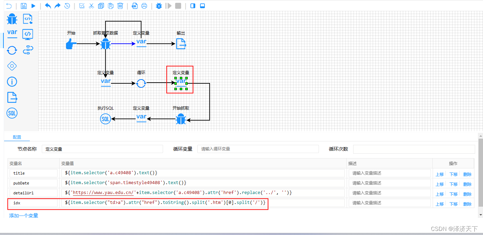Click 删除 in the pubDate row

tap(467, 184)
